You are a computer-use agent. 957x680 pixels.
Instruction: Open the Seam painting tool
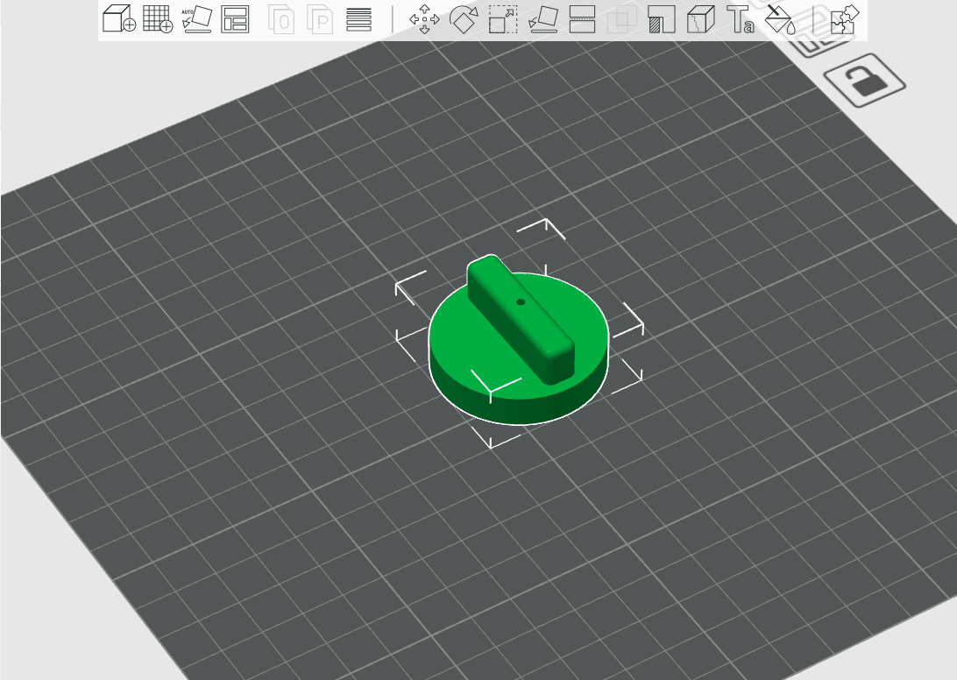(x=701, y=19)
